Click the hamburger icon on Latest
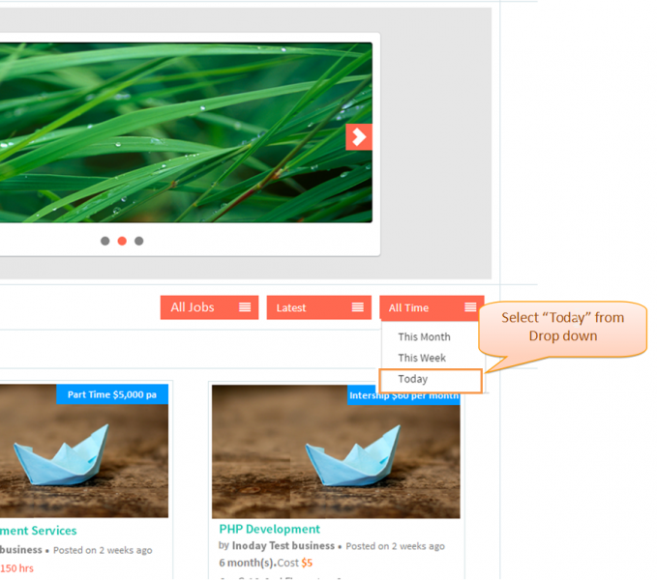Viewport: 657px width, 580px height. (357, 307)
